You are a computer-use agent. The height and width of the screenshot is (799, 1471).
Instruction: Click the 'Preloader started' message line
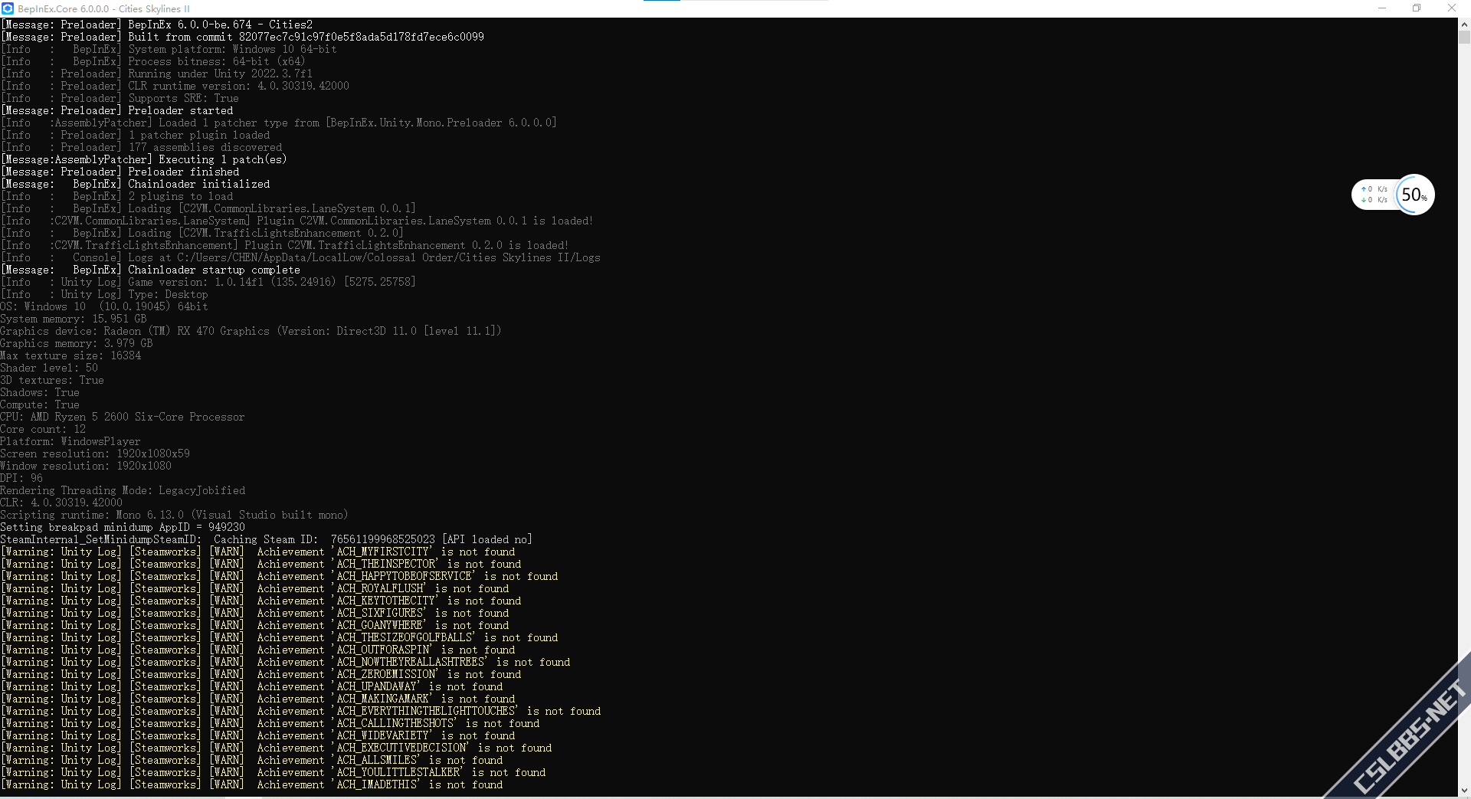pos(117,110)
